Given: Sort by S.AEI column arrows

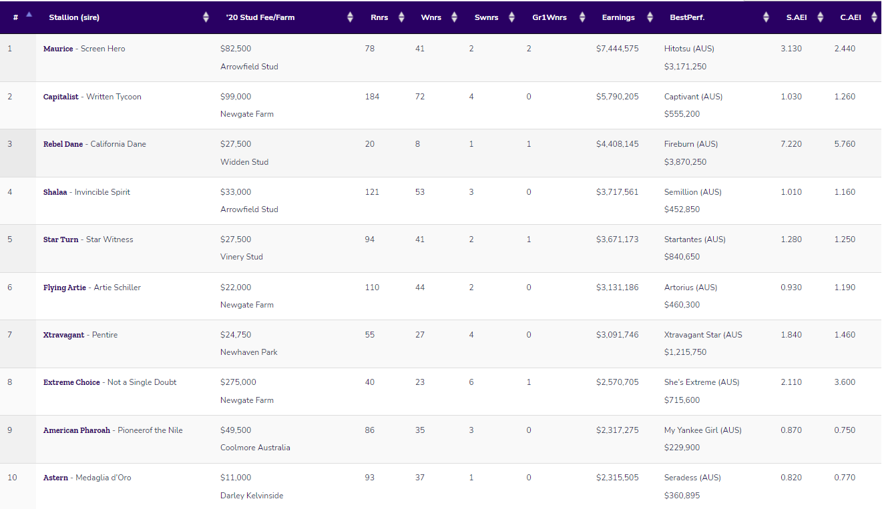Looking at the screenshot, I should coord(820,17).
